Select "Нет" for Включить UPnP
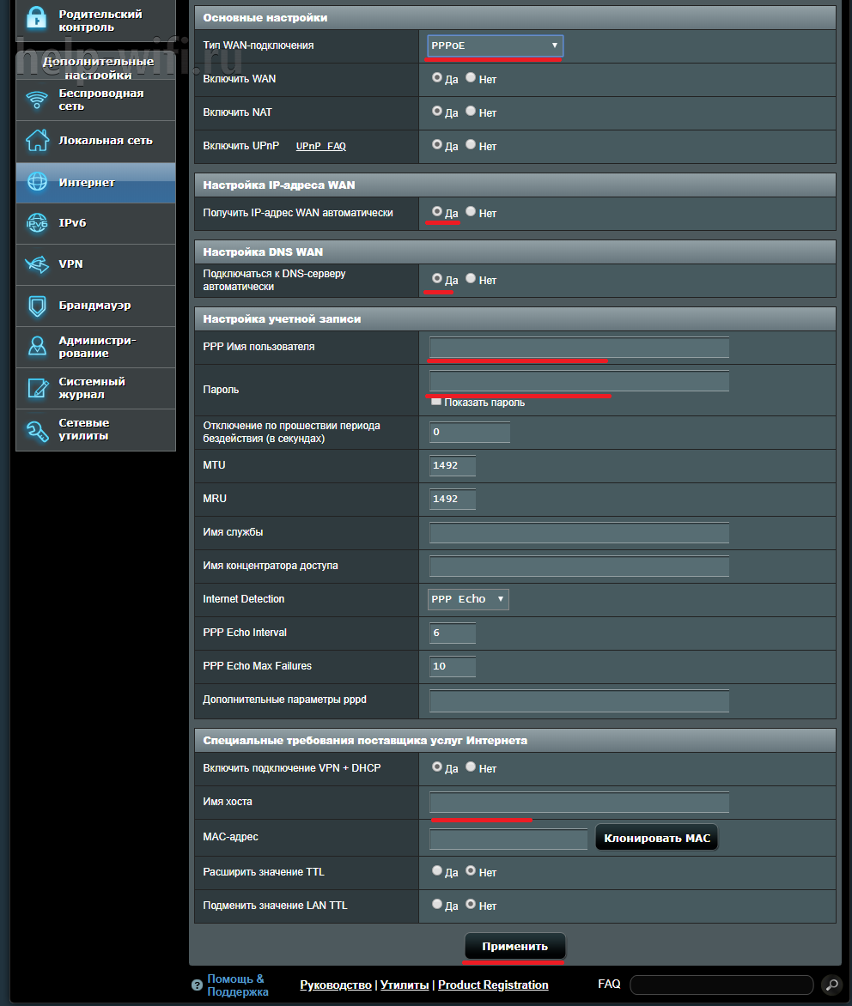 click(x=471, y=145)
